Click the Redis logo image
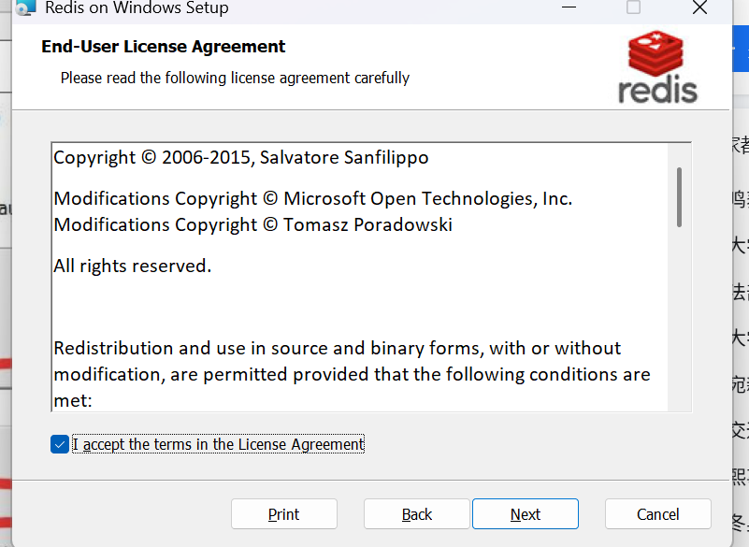Viewport: 749px width, 547px height. coord(657,67)
